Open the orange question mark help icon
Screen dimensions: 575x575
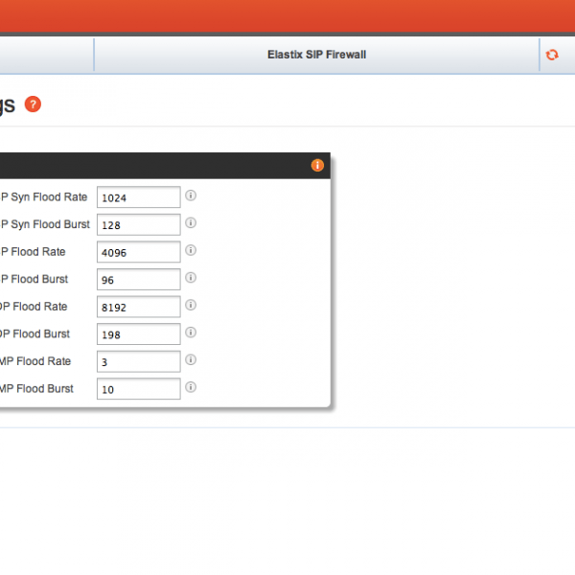pos(34,104)
